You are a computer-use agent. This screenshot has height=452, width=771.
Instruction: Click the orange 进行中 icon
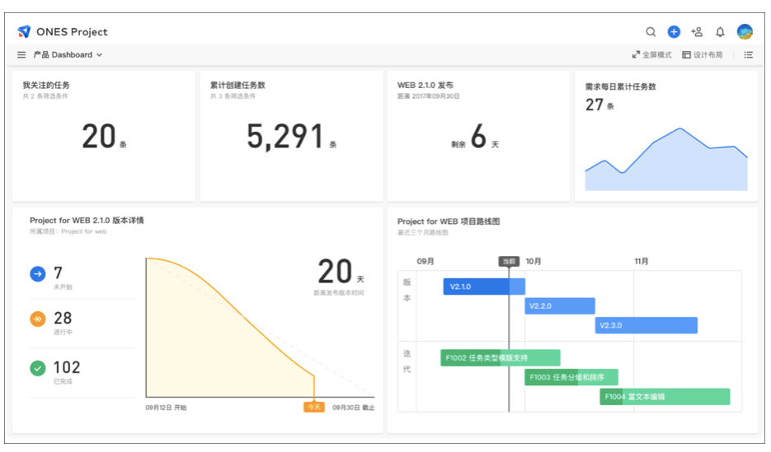tap(38, 319)
